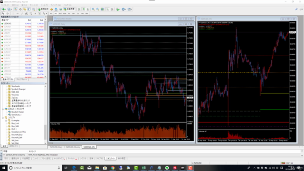Image resolution: width=304 pixels, height=171 pixels.
Task: Open the profiles toolbar icon
Action: tap(9, 9)
